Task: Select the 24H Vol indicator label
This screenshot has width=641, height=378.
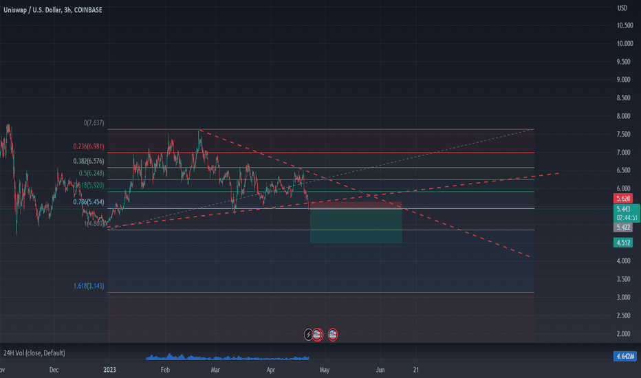Action: (x=34, y=353)
